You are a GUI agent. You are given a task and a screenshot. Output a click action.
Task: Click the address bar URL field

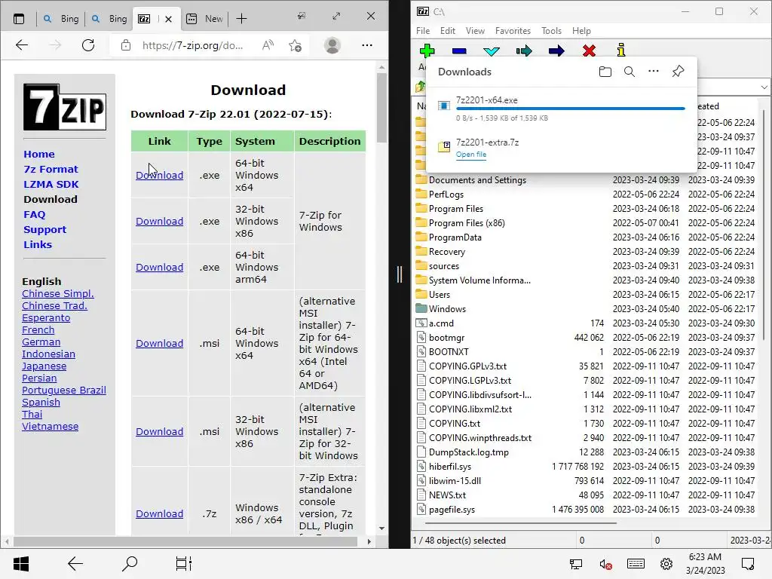[x=192, y=45]
